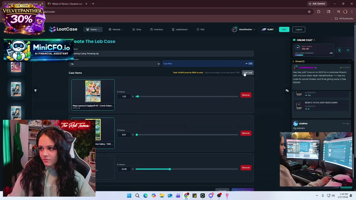Open the volume control in tray
The height and width of the screenshot is (200, 356).
point(333,196)
